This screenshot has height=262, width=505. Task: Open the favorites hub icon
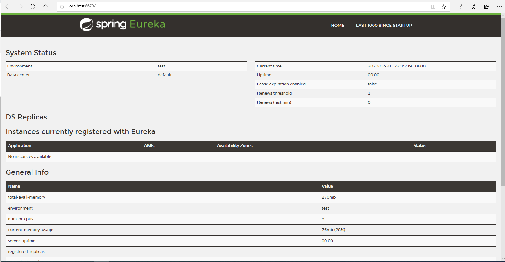pyautogui.click(x=462, y=7)
